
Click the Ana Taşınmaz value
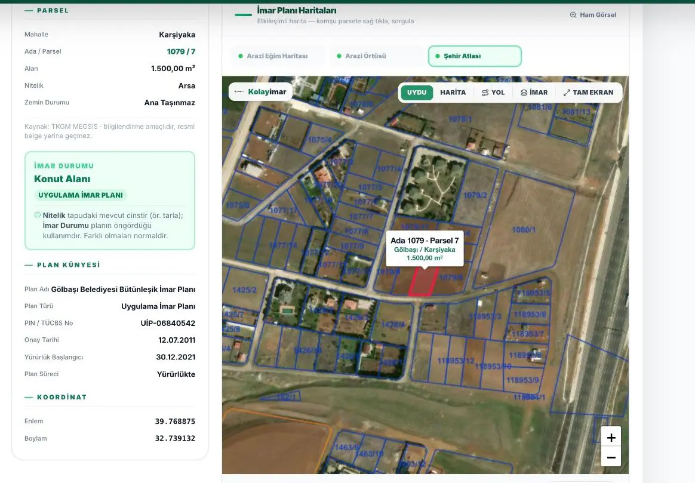pyautogui.click(x=170, y=103)
